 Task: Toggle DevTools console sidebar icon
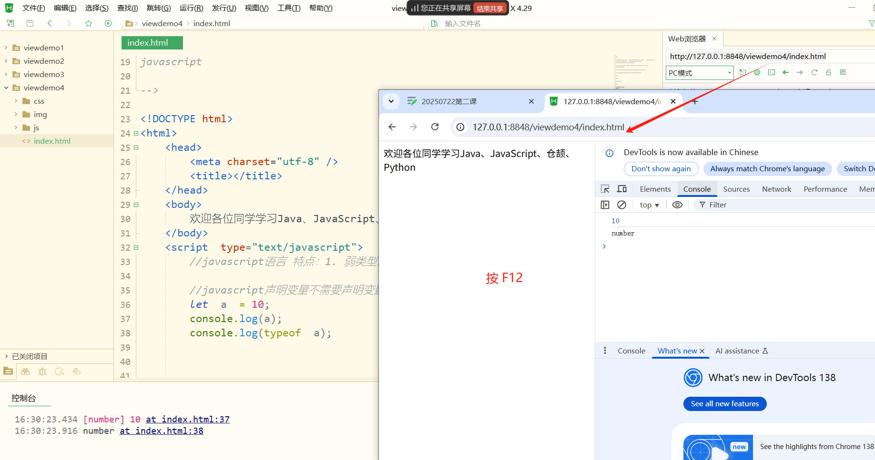605,205
